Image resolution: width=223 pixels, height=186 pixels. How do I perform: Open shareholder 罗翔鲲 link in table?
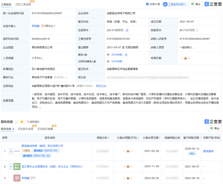click(26, 178)
